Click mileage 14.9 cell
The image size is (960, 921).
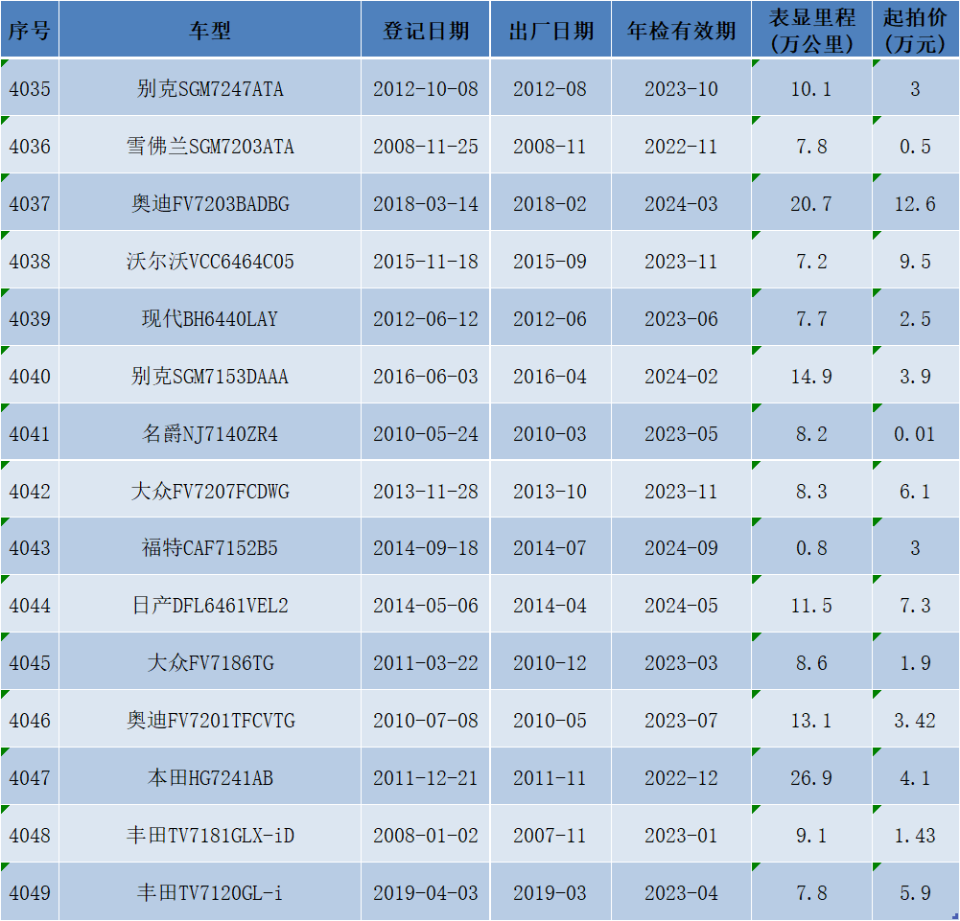point(811,375)
